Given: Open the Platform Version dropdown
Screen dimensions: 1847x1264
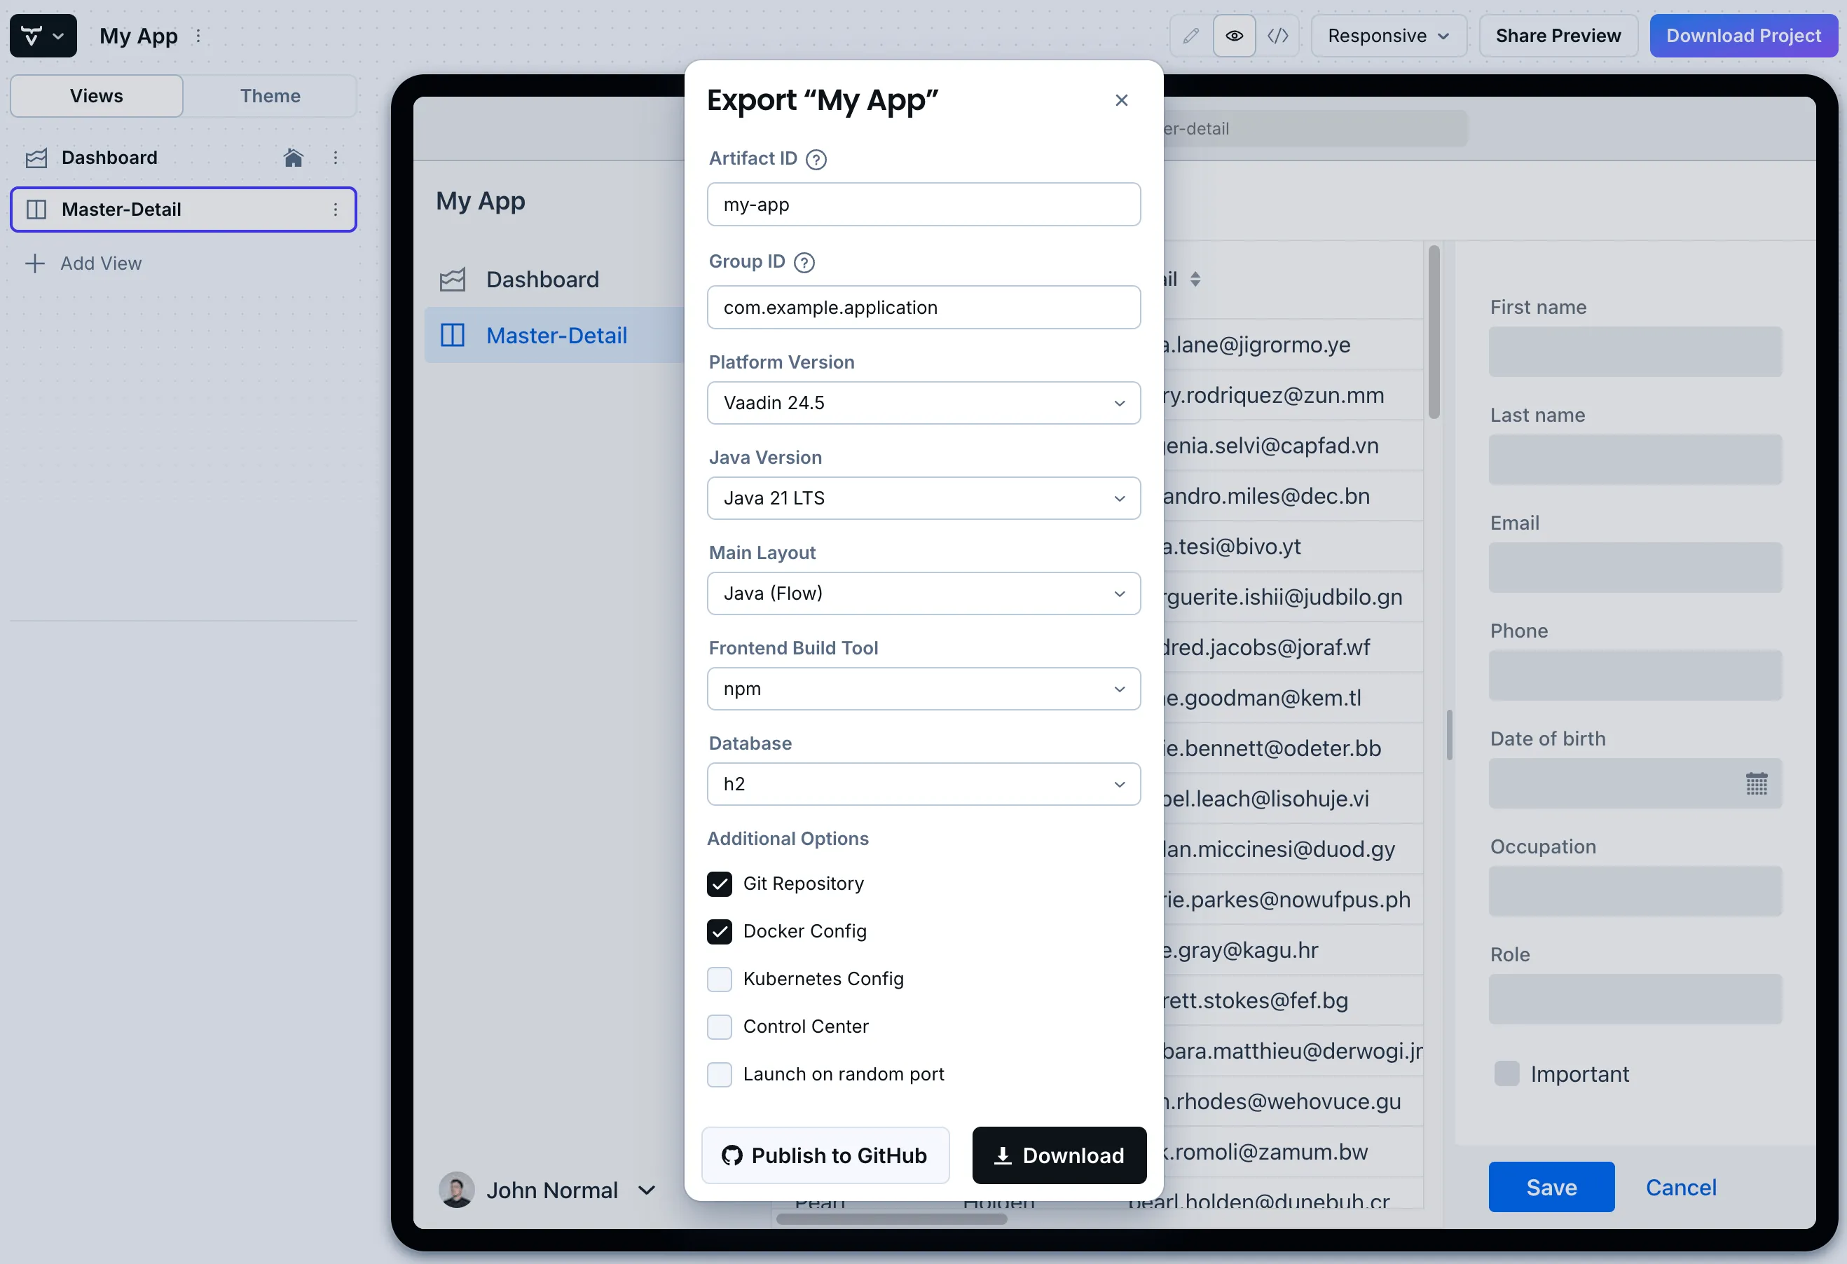Looking at the screenshot, I should pyautogui.click(x=924, y=403).
